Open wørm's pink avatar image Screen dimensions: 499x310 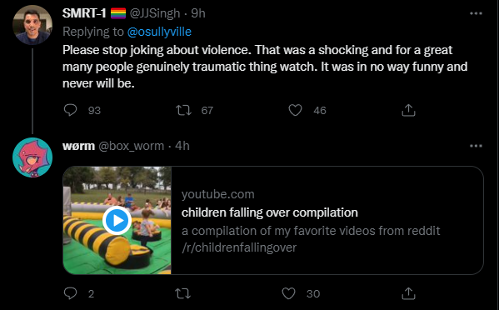[x=32, y=157]
